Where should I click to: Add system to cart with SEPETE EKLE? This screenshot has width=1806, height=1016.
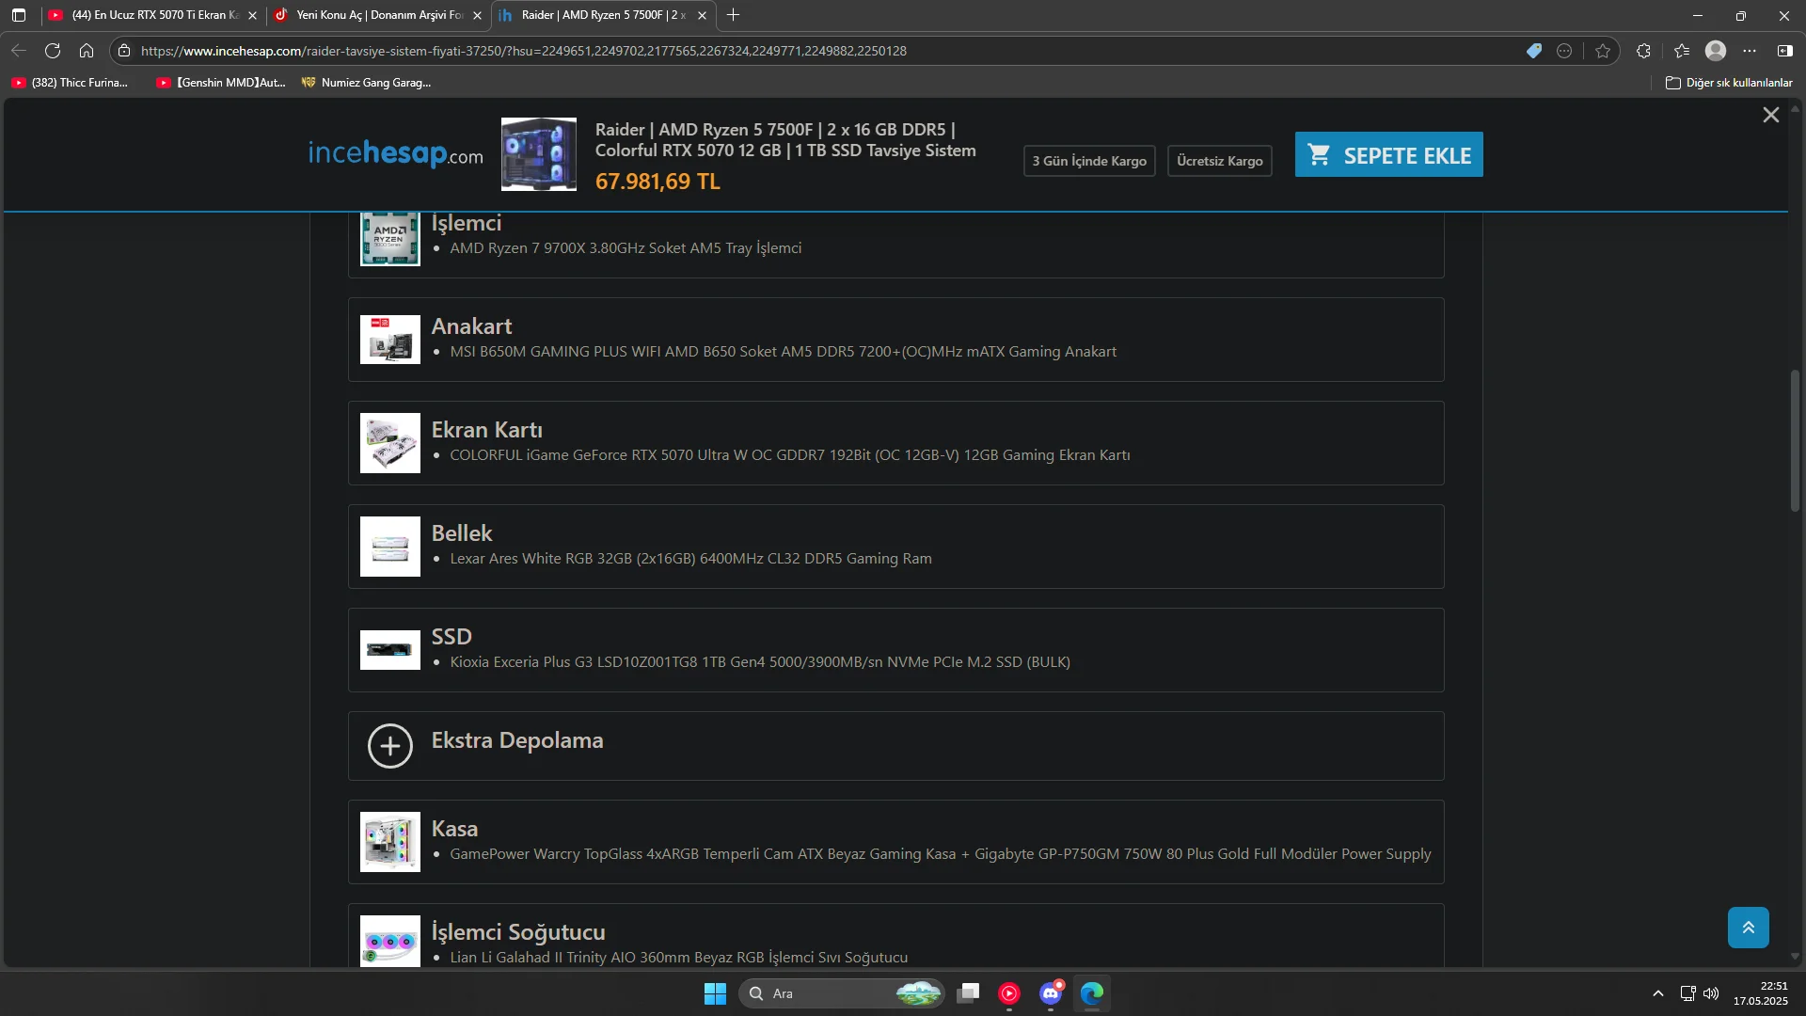pos(1388,155)
